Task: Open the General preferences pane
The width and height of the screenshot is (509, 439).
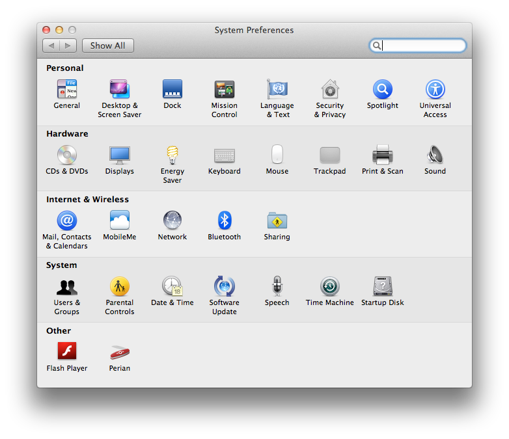Action: 67,90
